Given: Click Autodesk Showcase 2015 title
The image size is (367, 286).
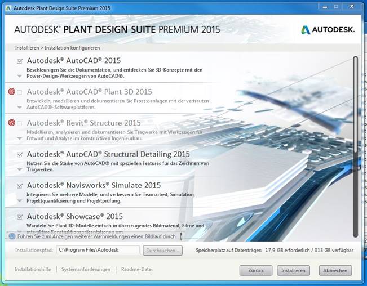Looking at the screenshot, I should point(74,216).
